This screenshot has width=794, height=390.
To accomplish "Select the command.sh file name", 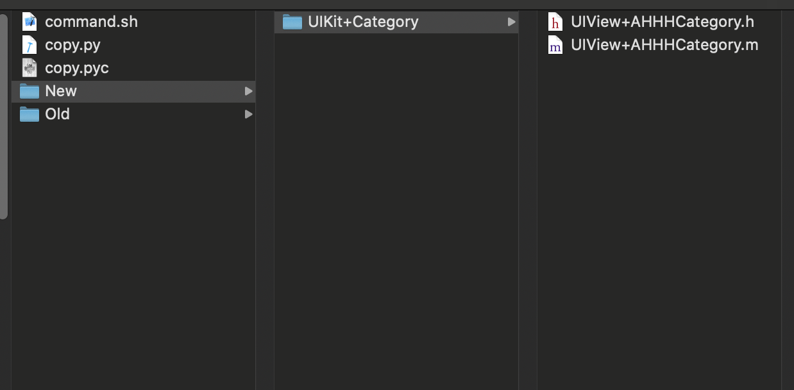I will point(91,22).
